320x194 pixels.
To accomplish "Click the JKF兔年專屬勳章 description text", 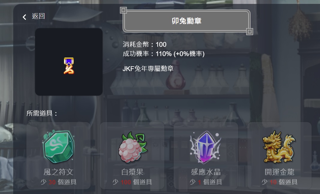I will (148, 69).
